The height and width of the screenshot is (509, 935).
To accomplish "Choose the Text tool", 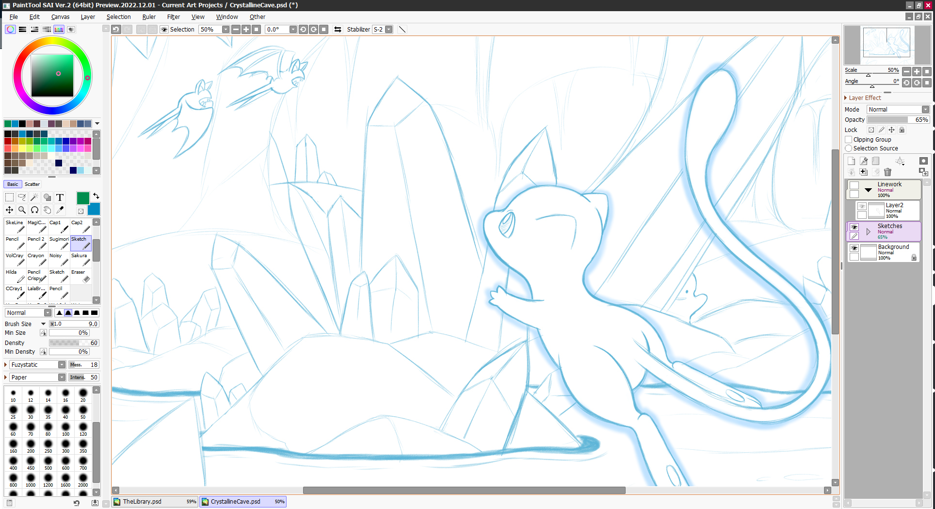I will tap(60, 197).
